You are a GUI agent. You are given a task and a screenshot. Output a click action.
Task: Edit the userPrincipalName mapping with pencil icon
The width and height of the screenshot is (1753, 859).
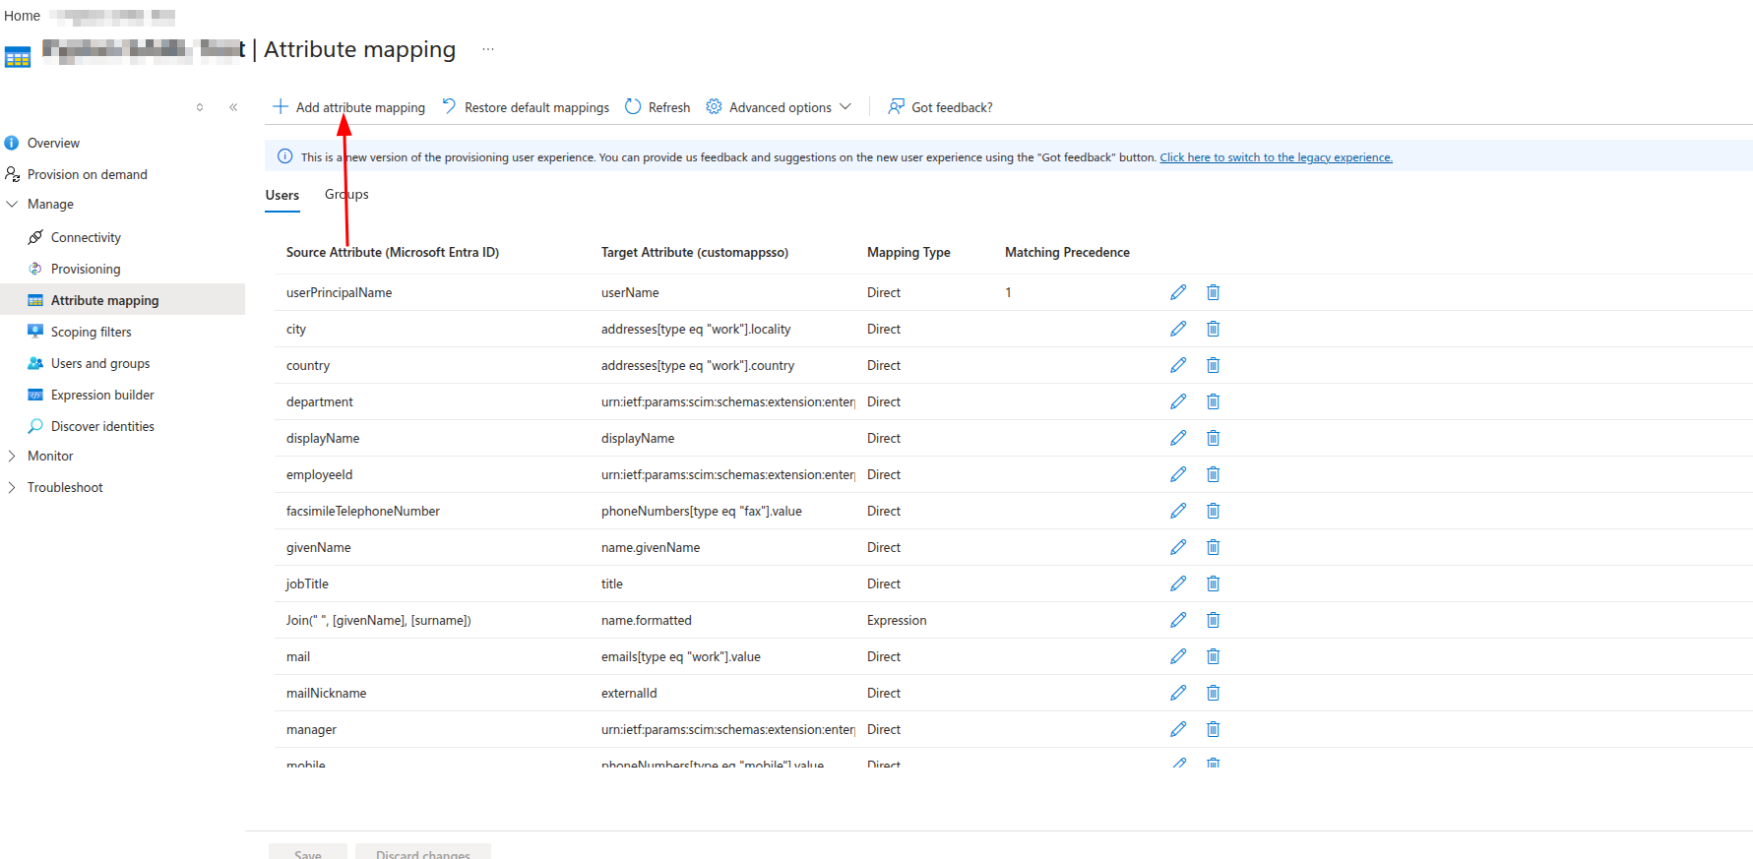click(x=1178, y=292)
